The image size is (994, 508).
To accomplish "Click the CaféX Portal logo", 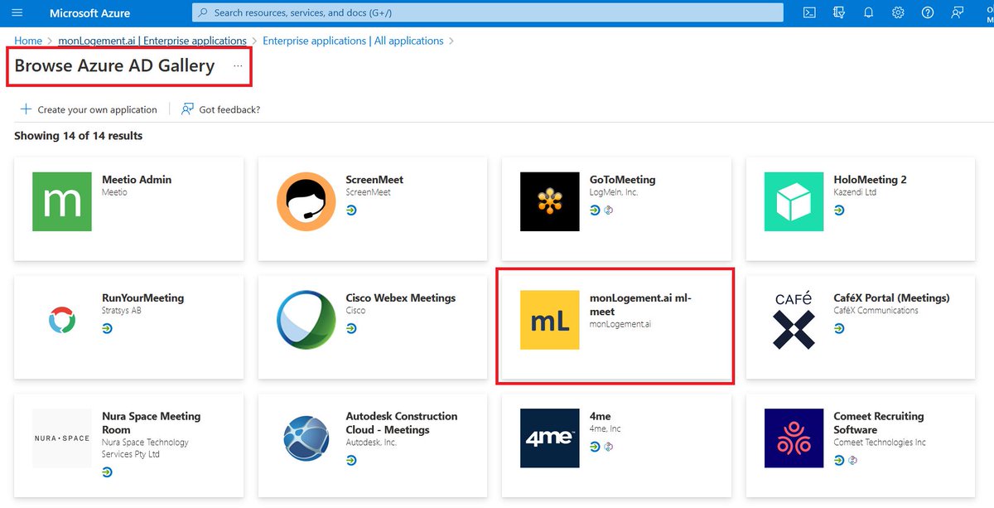I will [x=794, y=320].
